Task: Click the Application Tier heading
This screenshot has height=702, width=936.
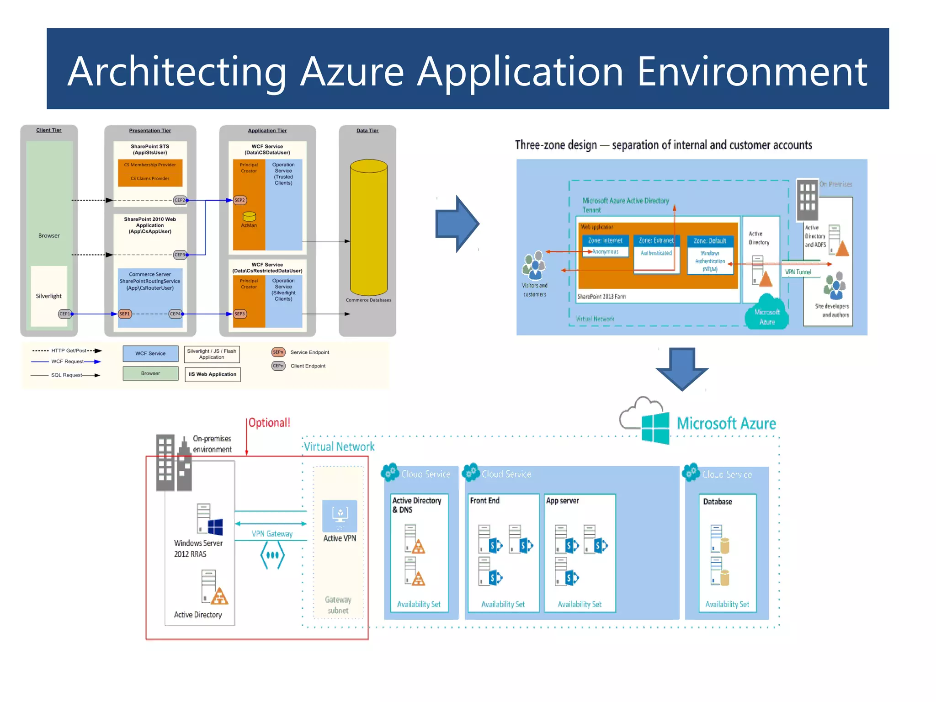Action: tap(267, 131)
